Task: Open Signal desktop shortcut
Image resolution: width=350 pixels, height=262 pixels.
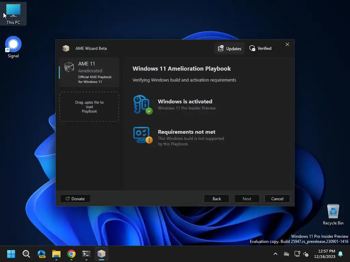Action: (x=13, y=47)
